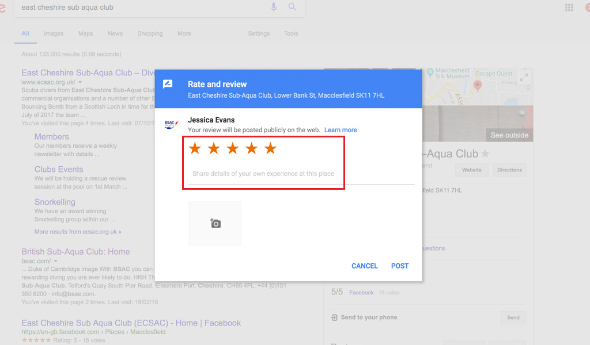
Task: Click the microphone voice search icon
Action: coord(274,7)
